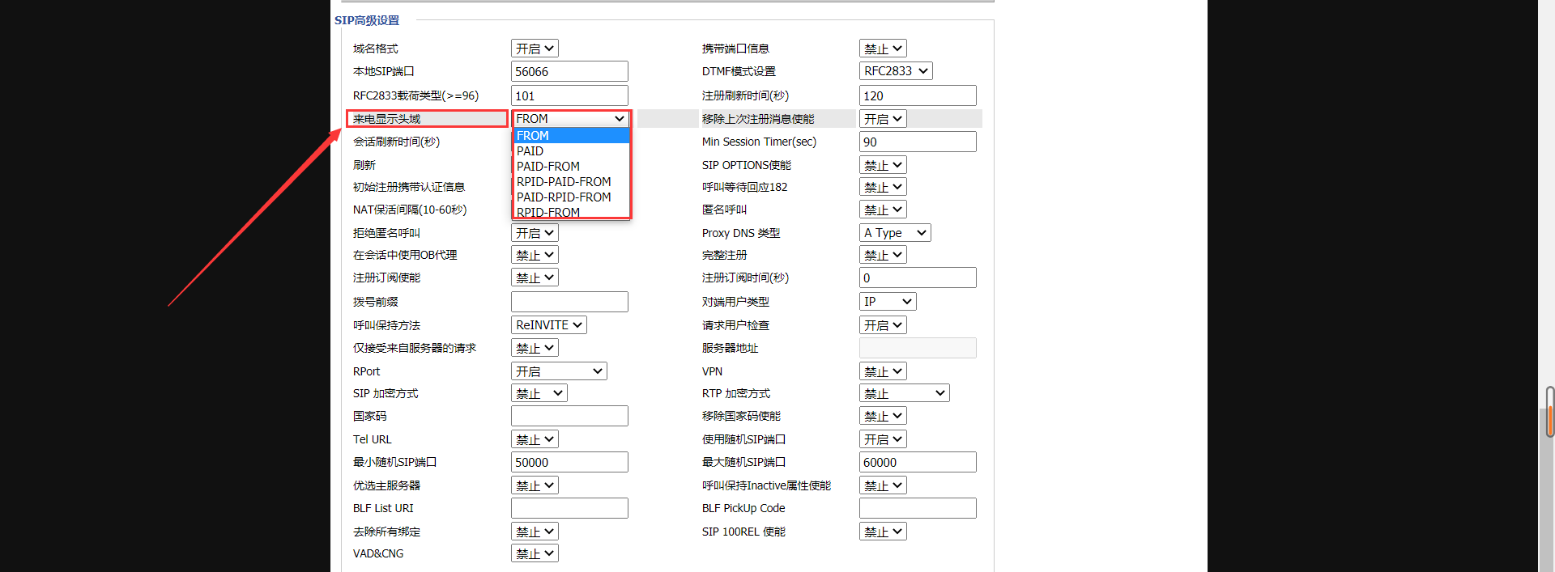
Task: Pick RPID-PAID-FROM in the dropdown list
Action: 564,182
